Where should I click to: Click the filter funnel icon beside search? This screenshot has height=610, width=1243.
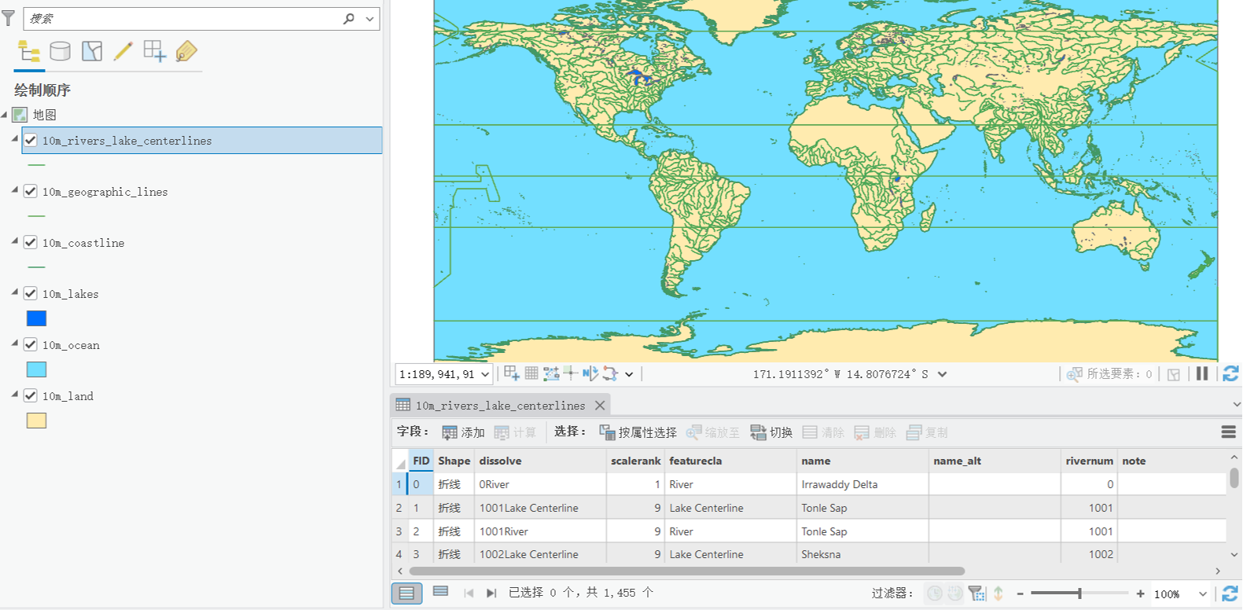(x=9, y=18)
